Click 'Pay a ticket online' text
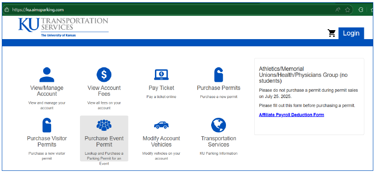The width and height of the screenshot is (376, 174). (x=161, y=97)
